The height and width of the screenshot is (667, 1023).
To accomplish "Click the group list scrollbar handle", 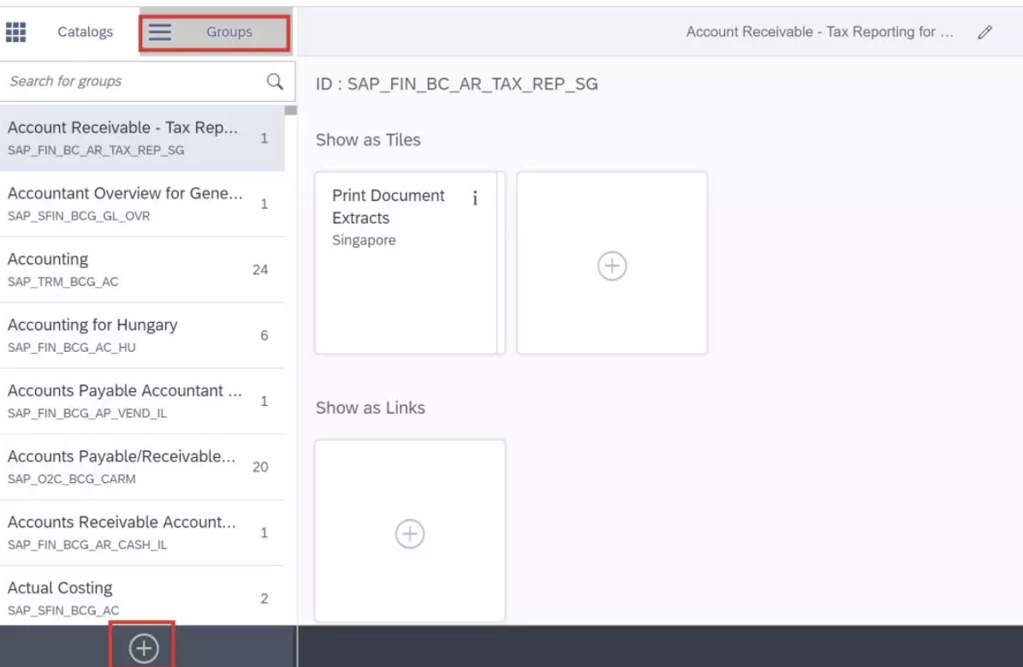I will pyautogui.click(x=291, y=110).
